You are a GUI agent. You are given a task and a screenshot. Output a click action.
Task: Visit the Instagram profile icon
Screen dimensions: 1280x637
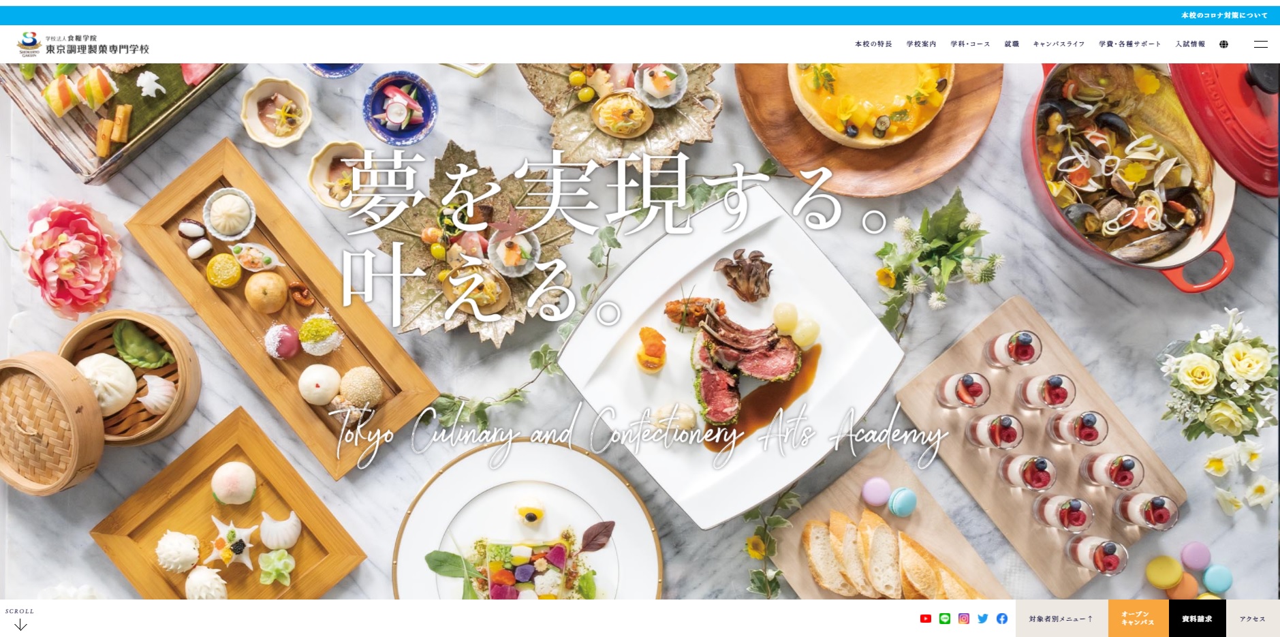click(x=963, y=619)
